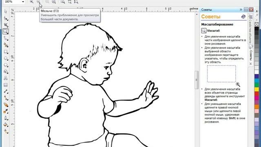
Task: Select the Smart Fill tool
Action: [x=6, y=45]
